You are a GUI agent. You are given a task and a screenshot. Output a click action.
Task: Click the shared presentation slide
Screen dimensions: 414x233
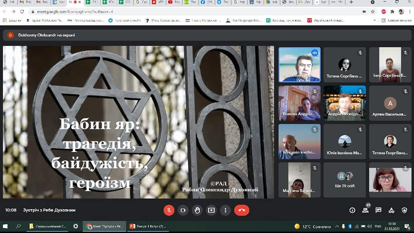pos(139,122)
